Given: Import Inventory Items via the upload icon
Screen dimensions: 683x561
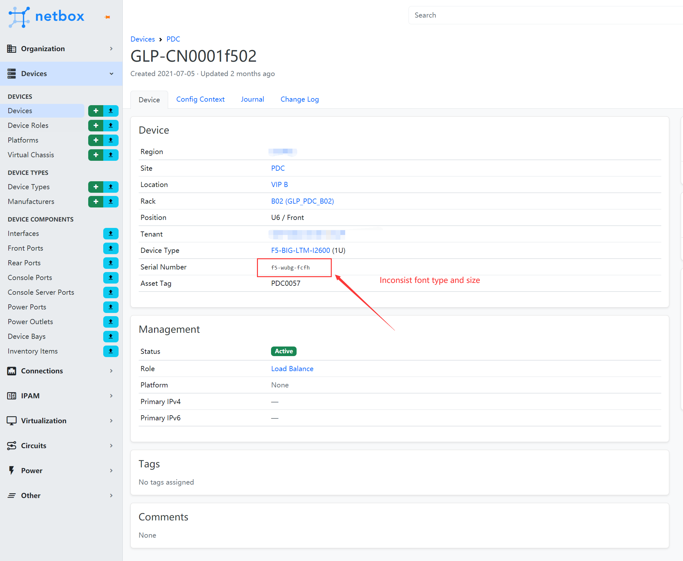Looking at the screenshot, I should [x=111, y=351].
